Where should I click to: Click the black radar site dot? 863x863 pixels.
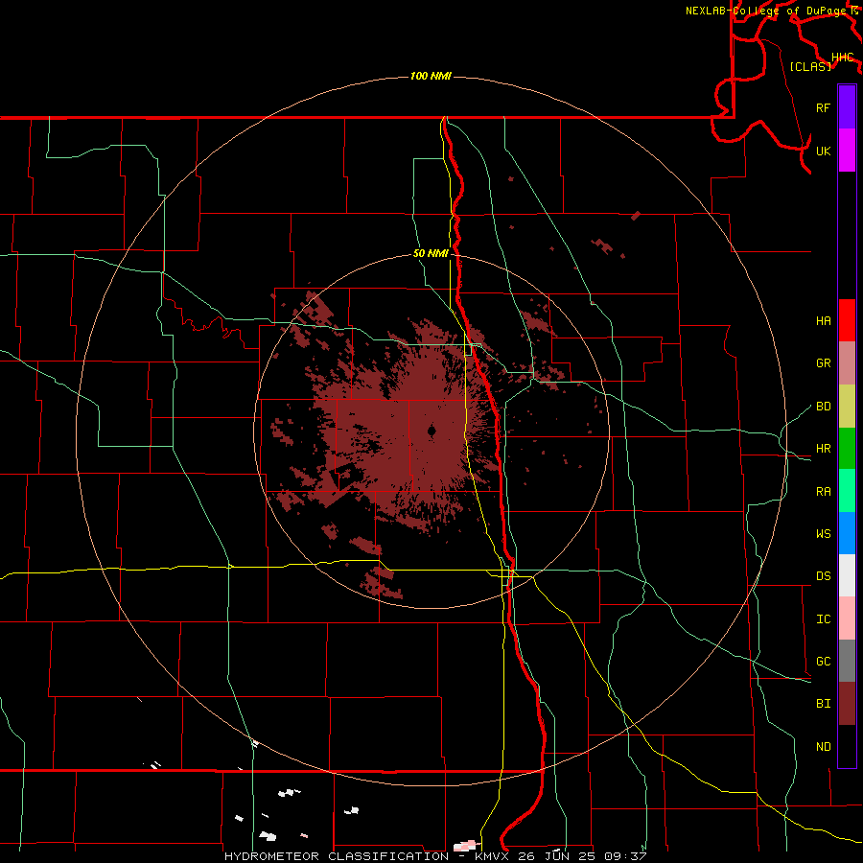pos(431,431)
